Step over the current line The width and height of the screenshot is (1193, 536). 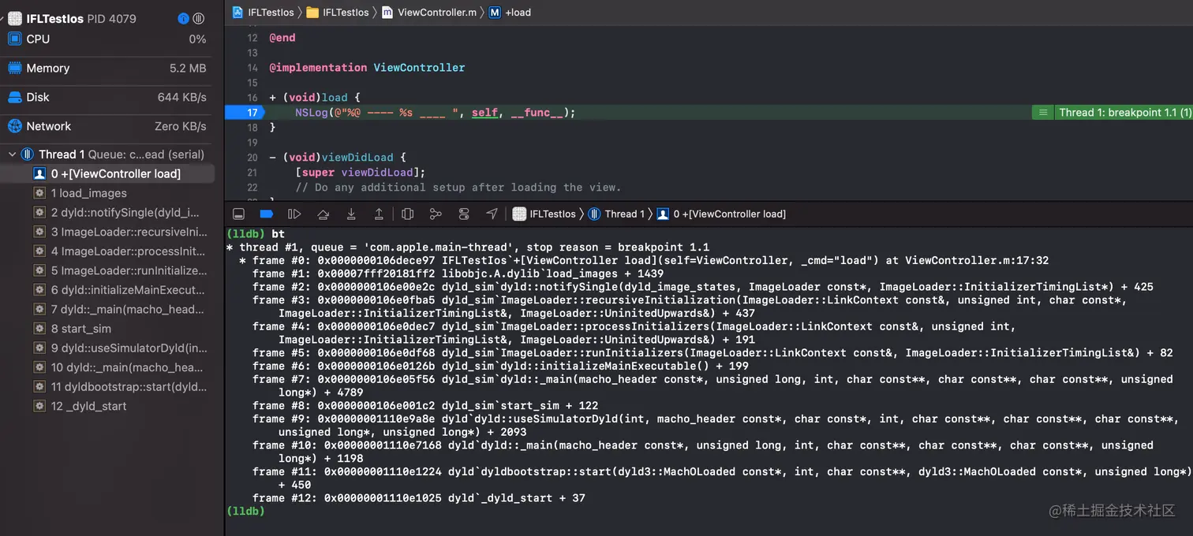pos(323,214)
